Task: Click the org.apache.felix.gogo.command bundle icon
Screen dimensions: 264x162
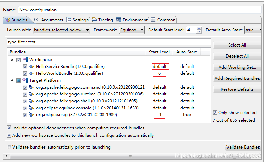Action: point(31,87)
